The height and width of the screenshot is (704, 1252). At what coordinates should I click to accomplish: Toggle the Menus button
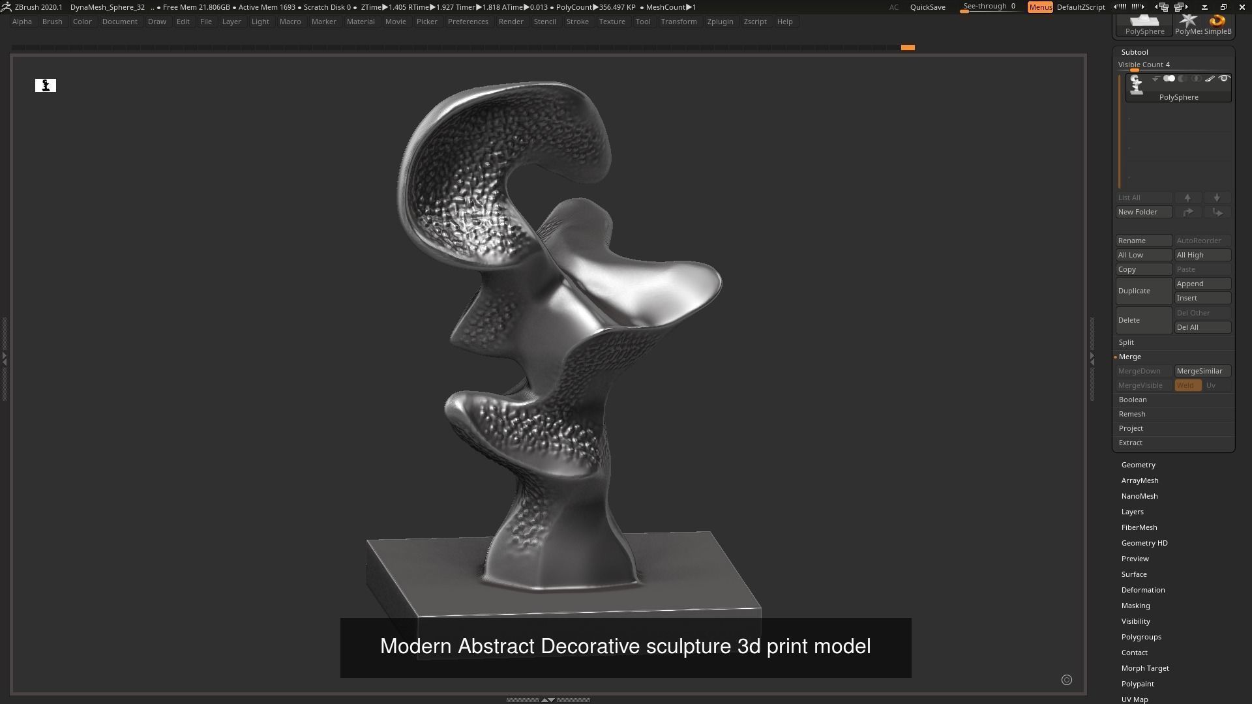click(x=1040, y=7)
